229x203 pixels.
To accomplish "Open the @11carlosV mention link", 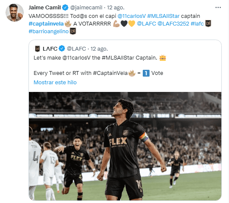I will [x=132, y=16].
